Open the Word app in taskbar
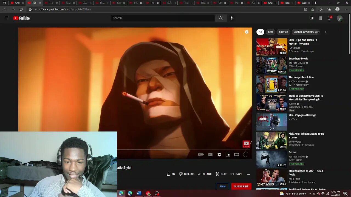 tap(139, 193)
